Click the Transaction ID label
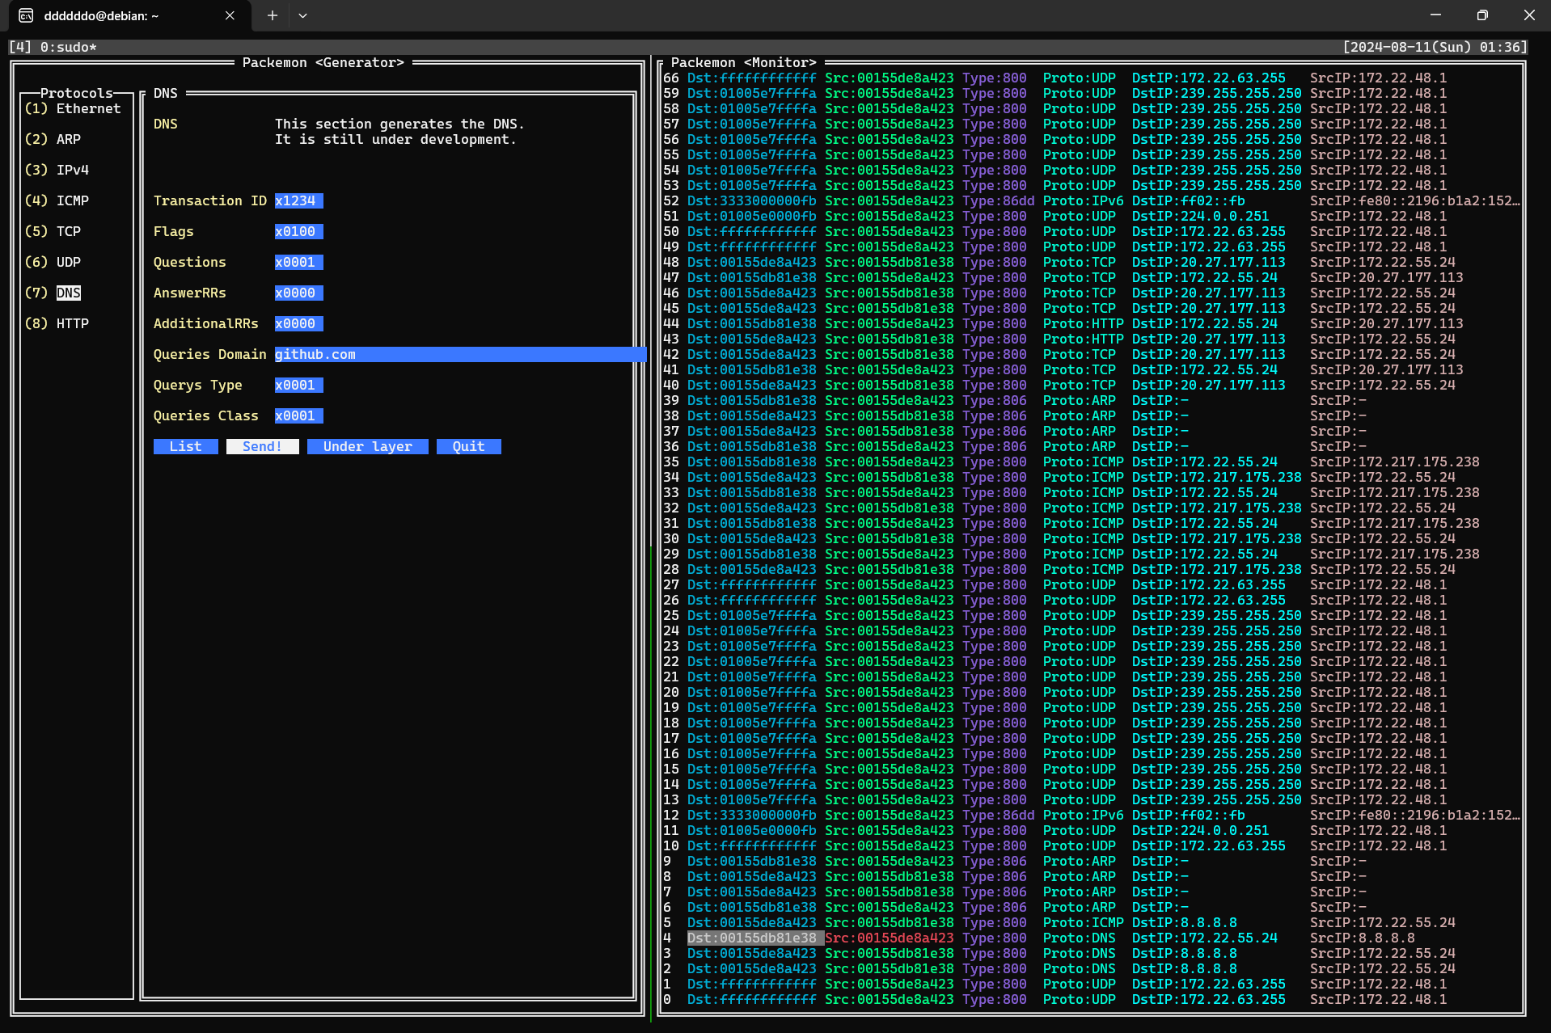The image size is (1551, 1033). (210, 200)
